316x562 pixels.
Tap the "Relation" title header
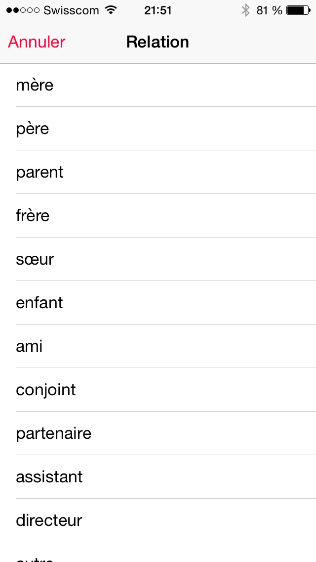pyautogui.click(x=158, y=42)
